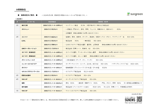Click the LIXIL maker name

tap(23, 41)
